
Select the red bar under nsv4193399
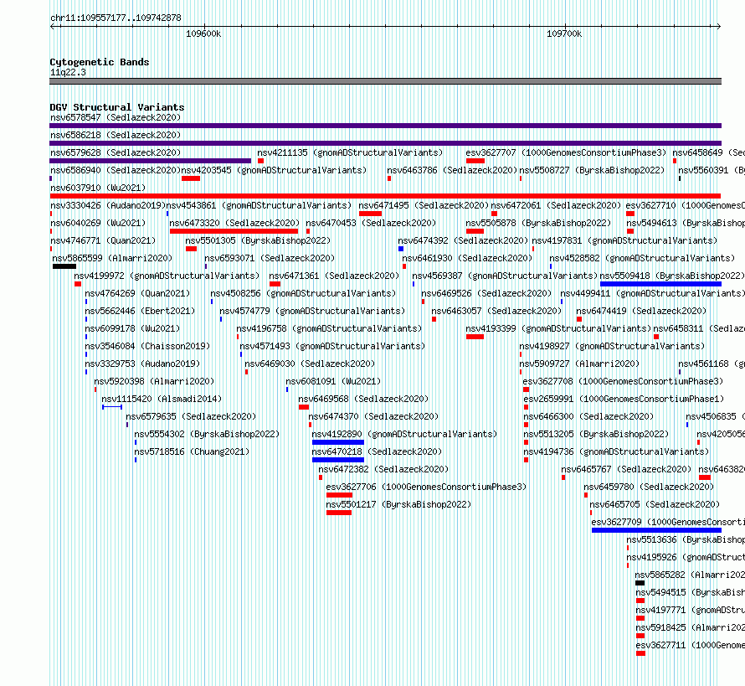475,337
